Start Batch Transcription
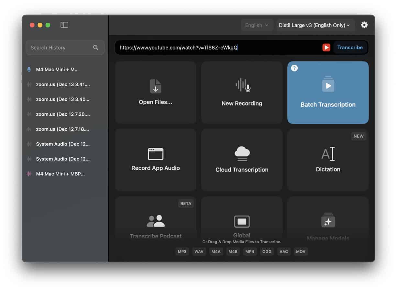This screenshot has height=291, width=397. click(x=328, y=92)
